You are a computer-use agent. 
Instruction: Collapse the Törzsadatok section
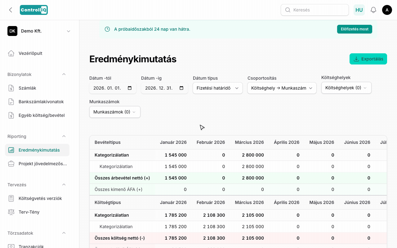[64, 233]
